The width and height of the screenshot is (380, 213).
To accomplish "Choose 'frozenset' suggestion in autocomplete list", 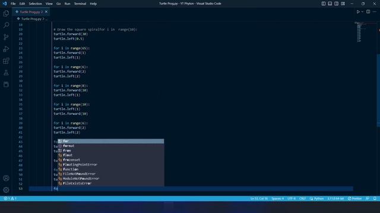I will [111, 160].
